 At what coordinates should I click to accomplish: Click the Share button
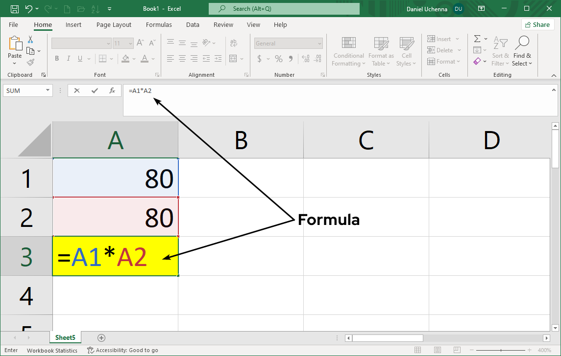[x=537, y=24]
